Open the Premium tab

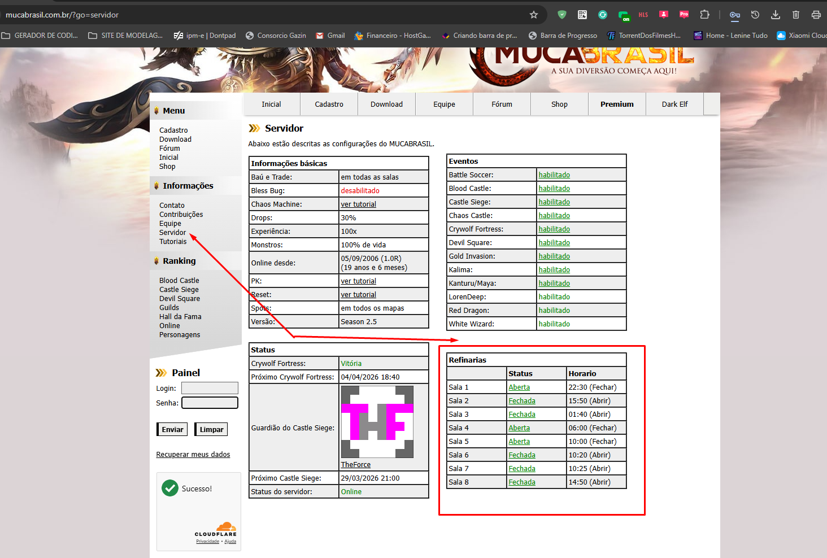617,104
